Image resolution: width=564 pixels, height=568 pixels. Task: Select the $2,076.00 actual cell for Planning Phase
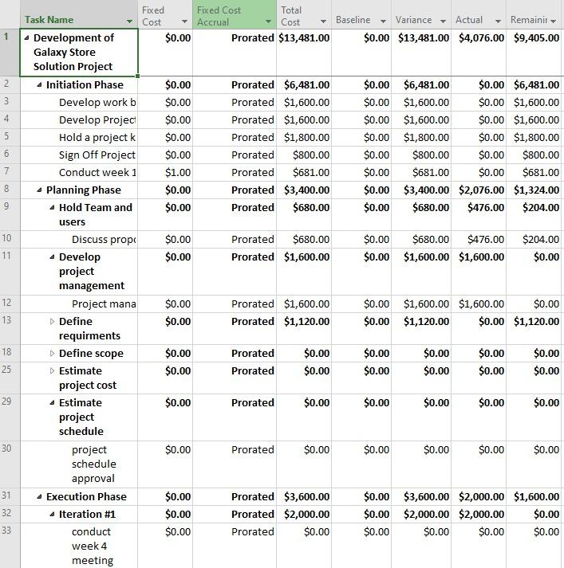[479, 190]
